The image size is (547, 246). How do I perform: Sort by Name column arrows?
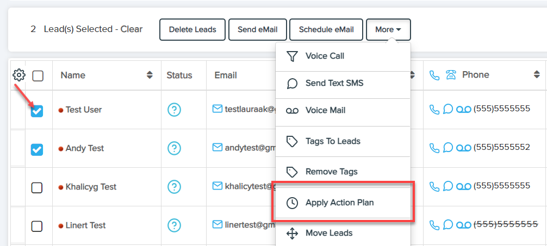click(150, 75)
